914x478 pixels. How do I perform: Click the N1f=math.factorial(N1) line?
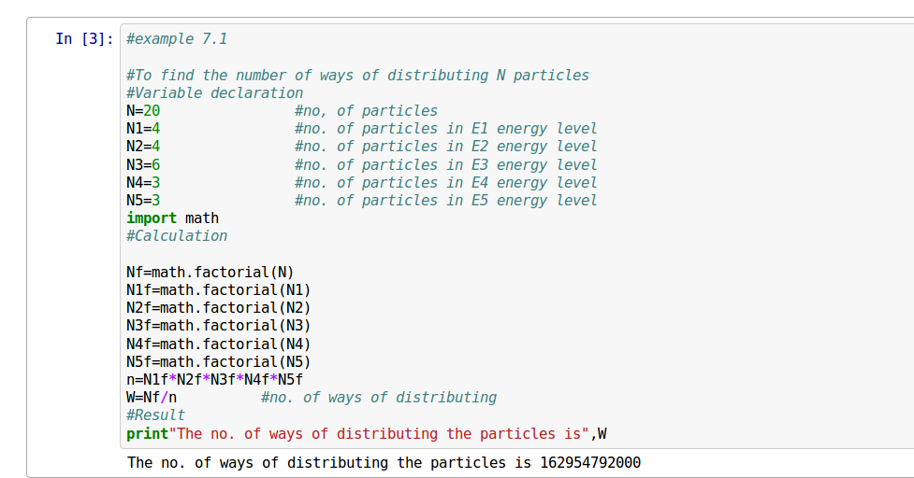click(x=218, y=290)
